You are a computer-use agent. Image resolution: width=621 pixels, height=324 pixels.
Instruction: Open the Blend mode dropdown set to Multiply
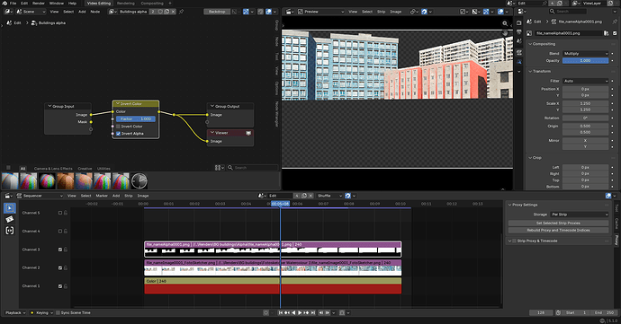pyautogui.click(x=585, y=53)
